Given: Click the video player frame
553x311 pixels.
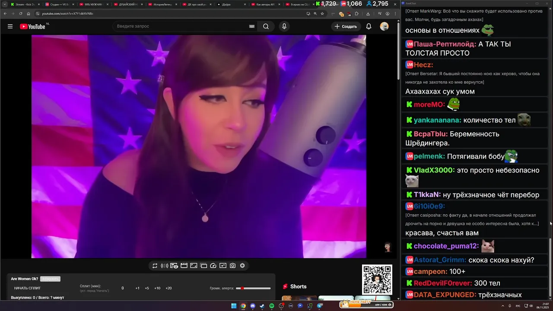Looking at the screenshot, I should 199,146.
